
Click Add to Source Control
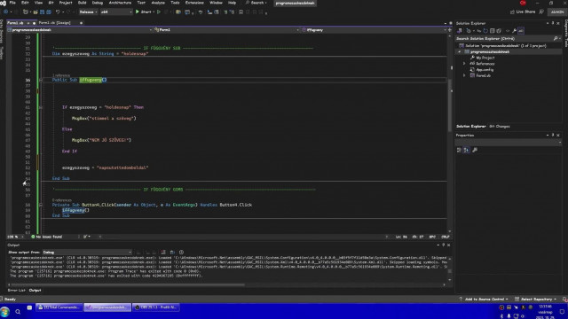click(x=484, y=300)
